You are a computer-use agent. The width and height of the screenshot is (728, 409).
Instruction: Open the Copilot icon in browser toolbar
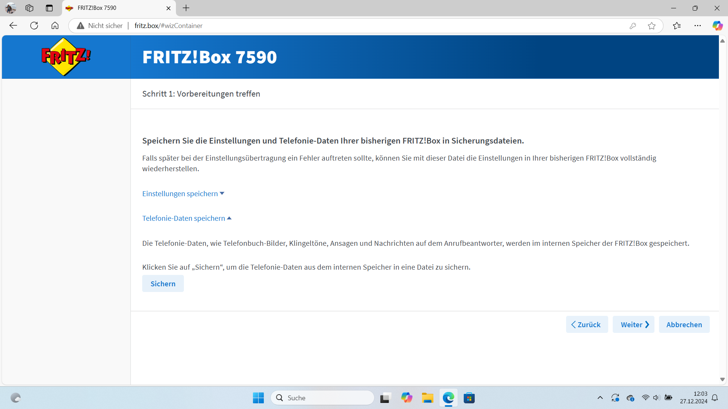click(717, 26)
